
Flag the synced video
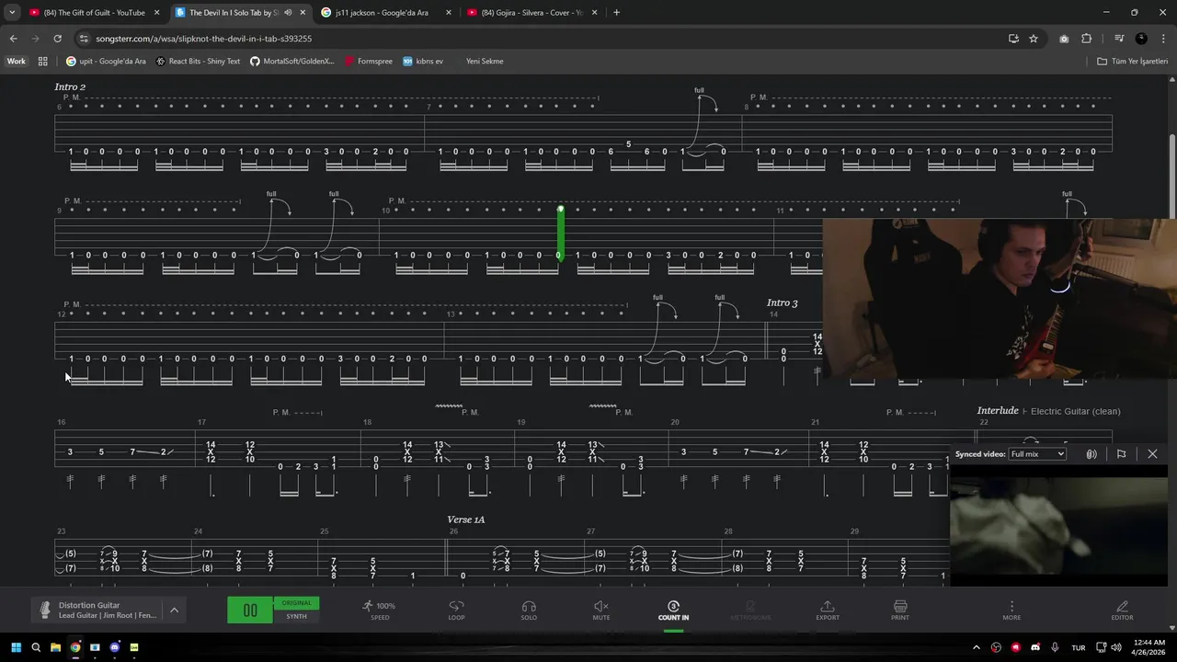coord(1121,454)
